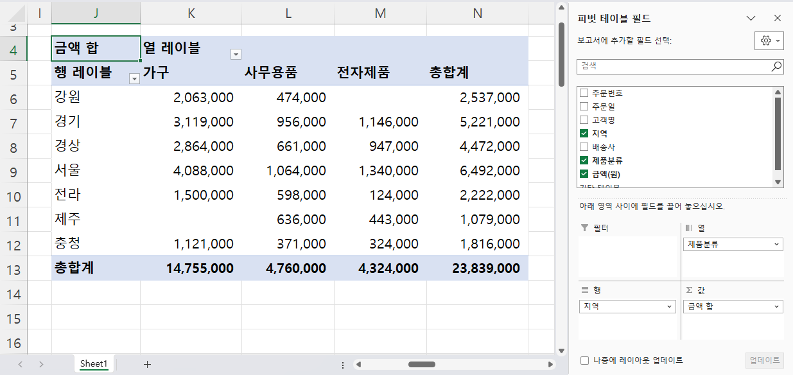
Task: Click the plus icon to add a new sheet
Action: 147,363
